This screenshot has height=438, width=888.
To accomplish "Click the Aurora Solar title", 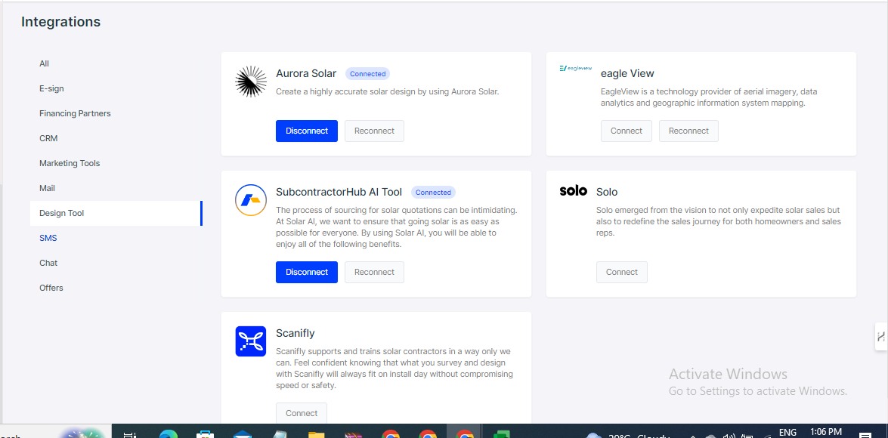I will coord(306,73).
